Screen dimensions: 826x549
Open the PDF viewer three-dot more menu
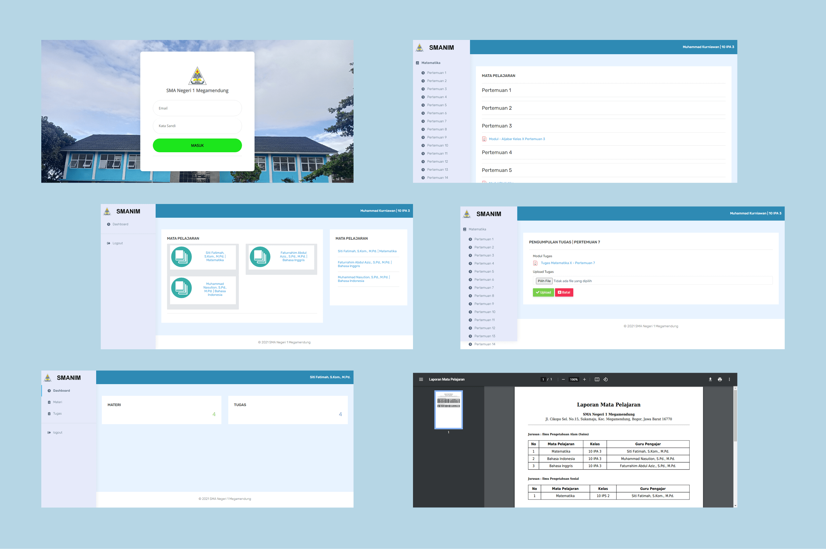(729, 379)
